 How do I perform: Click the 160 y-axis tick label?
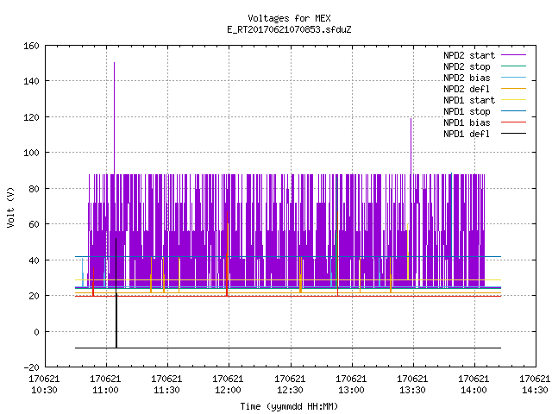[x=31, y=46]
